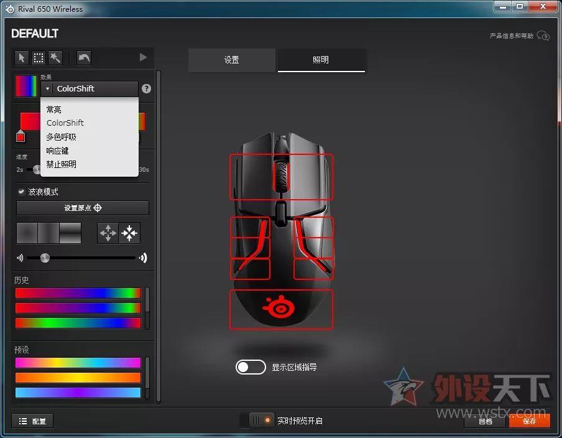562x438 pixels.
Task: Open the 产品信息和帮助 link
Action: click(512, 35)
